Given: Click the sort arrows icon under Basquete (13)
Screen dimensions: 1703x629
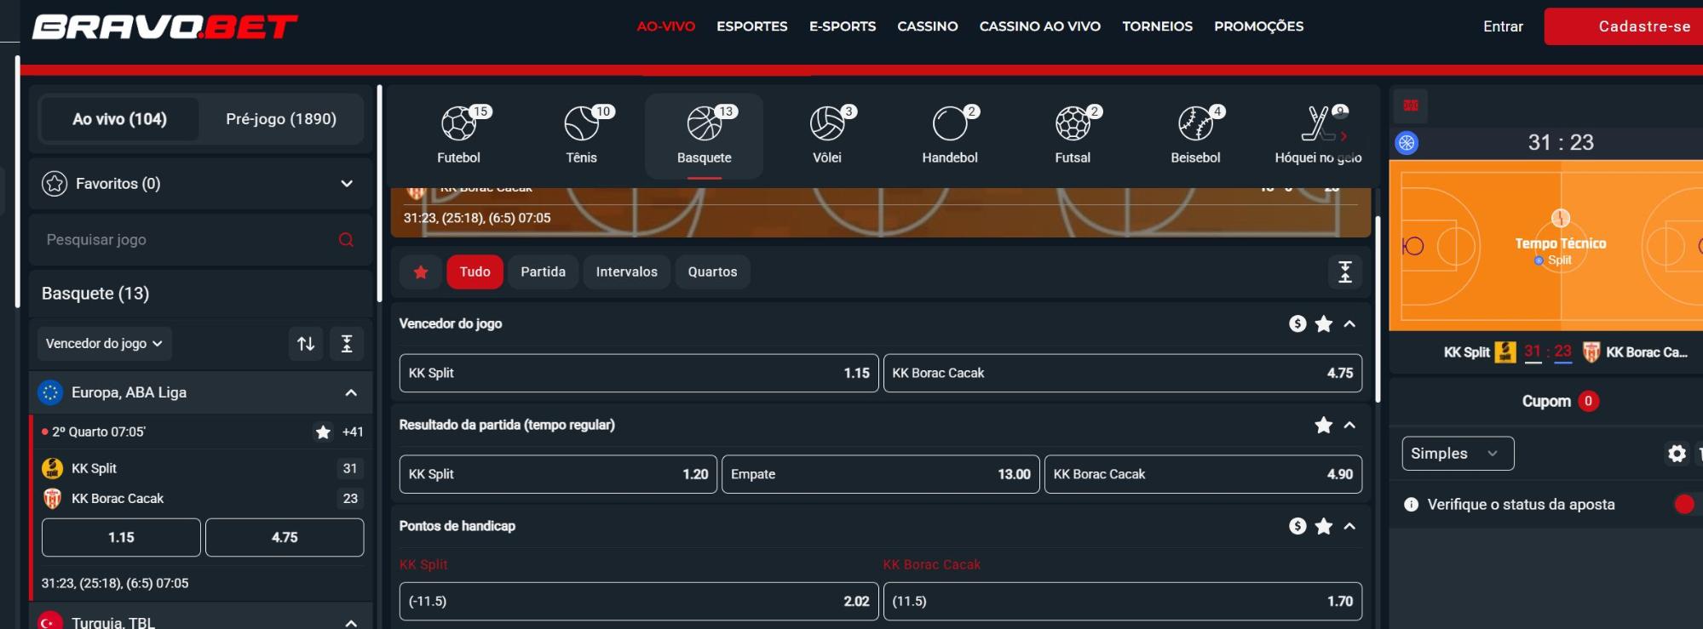Looking at the screenshot, I should pos(306,344).
